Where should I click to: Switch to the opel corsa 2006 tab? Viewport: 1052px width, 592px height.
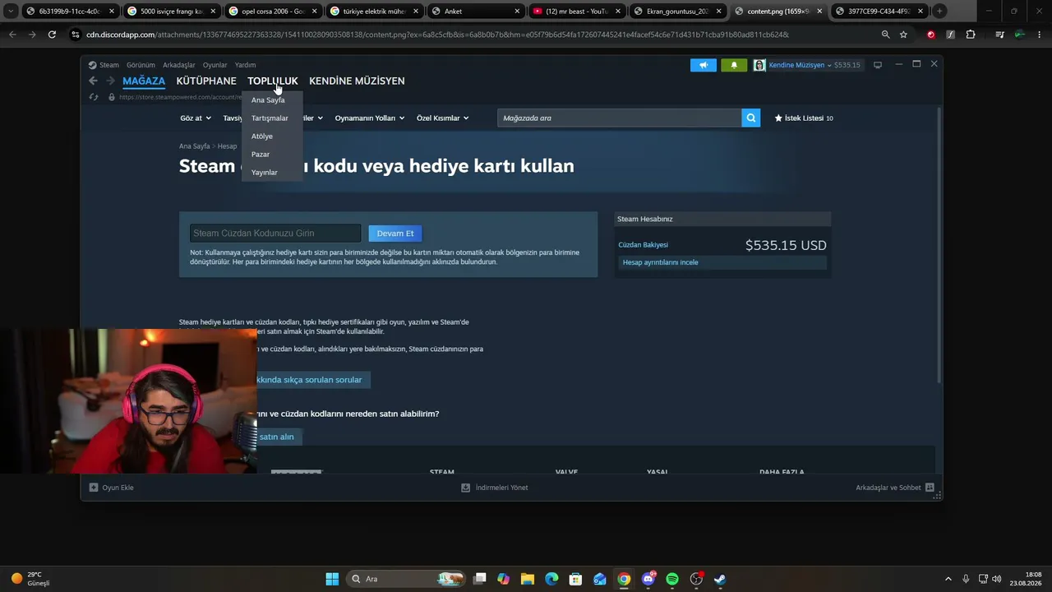click(273, 12)
